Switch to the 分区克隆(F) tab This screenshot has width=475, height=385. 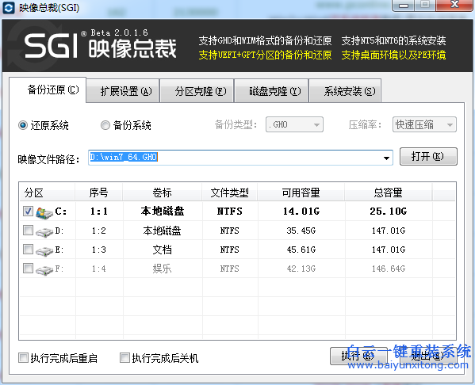tap(197, 91)
